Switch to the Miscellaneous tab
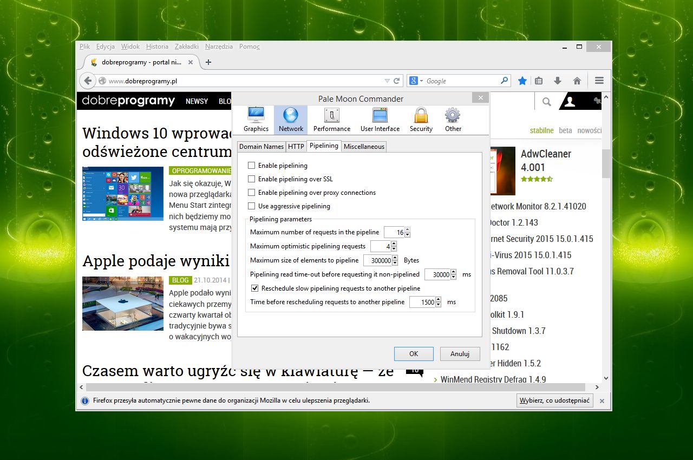Viewport: 693px width, 460px height. tap(364, 147)
